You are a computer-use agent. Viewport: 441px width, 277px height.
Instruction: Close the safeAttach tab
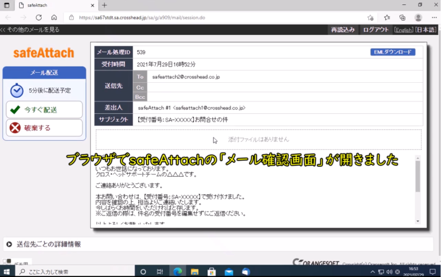[93, 6]
